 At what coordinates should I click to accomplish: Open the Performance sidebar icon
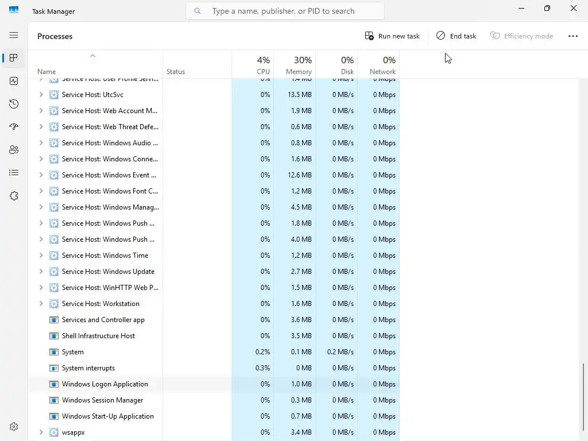tap(14, 81)
